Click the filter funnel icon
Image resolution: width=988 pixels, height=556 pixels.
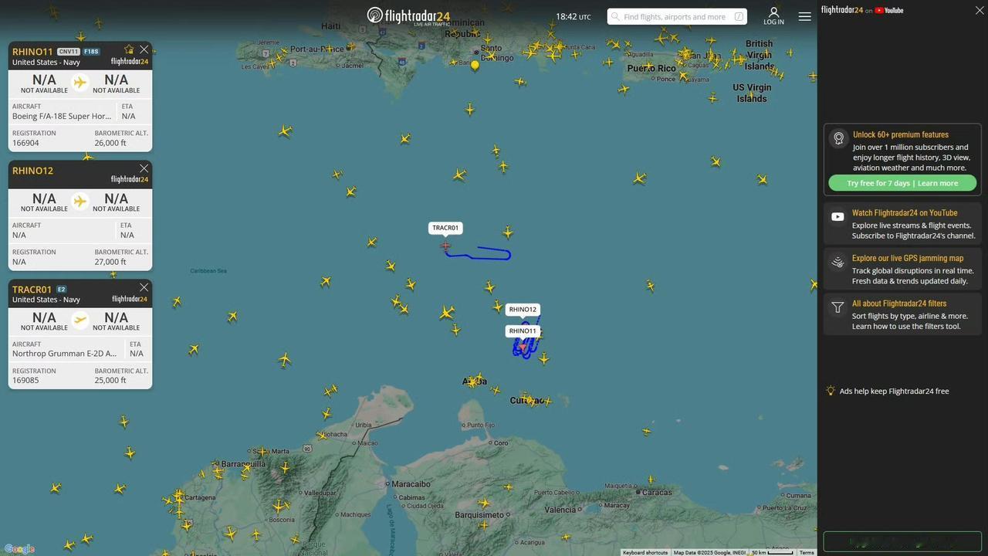pos(837,307)
